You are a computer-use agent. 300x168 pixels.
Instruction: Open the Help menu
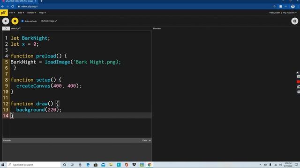tap(42, 13)
